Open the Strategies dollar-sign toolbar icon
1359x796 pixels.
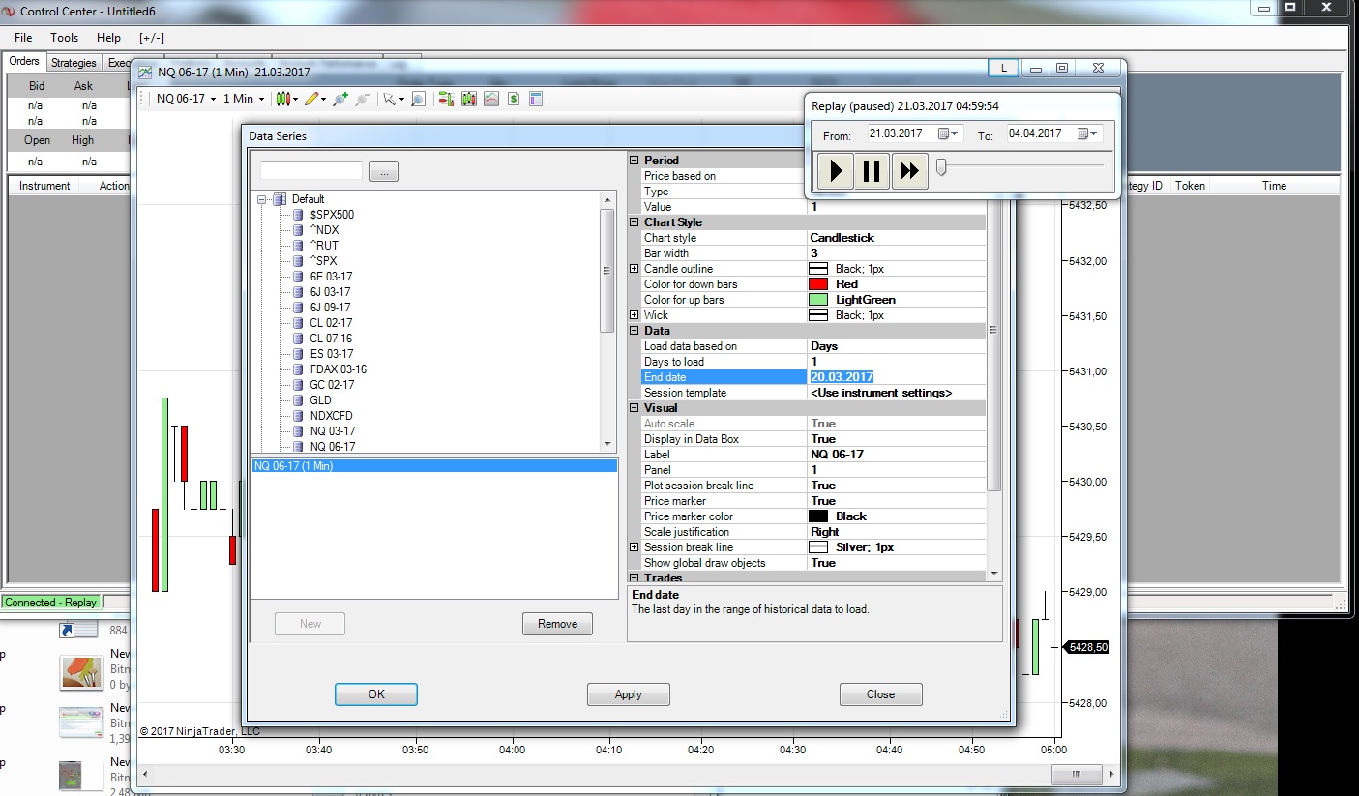point(514,99)
